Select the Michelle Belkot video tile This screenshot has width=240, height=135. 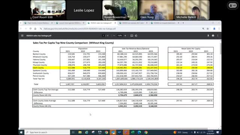coord(192,10)
